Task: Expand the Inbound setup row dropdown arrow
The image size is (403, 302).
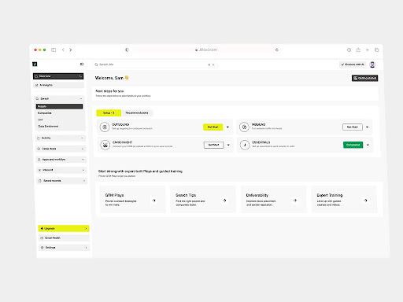Action: coord(368,127)
